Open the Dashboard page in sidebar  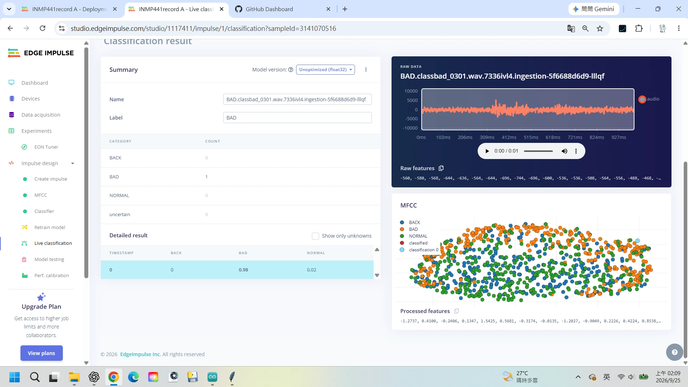point(34,83)
